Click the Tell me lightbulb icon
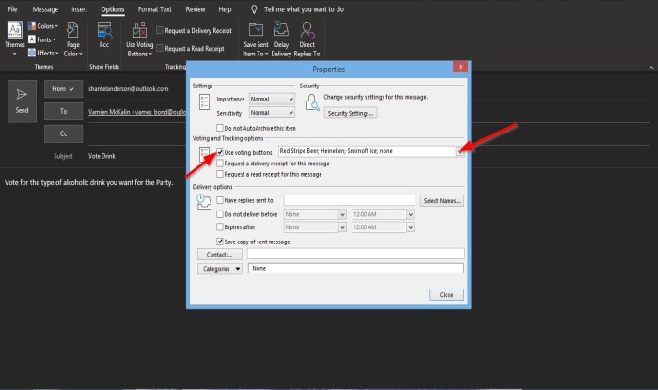Viewport: 658px width, 390px height. tap(254, 9)
